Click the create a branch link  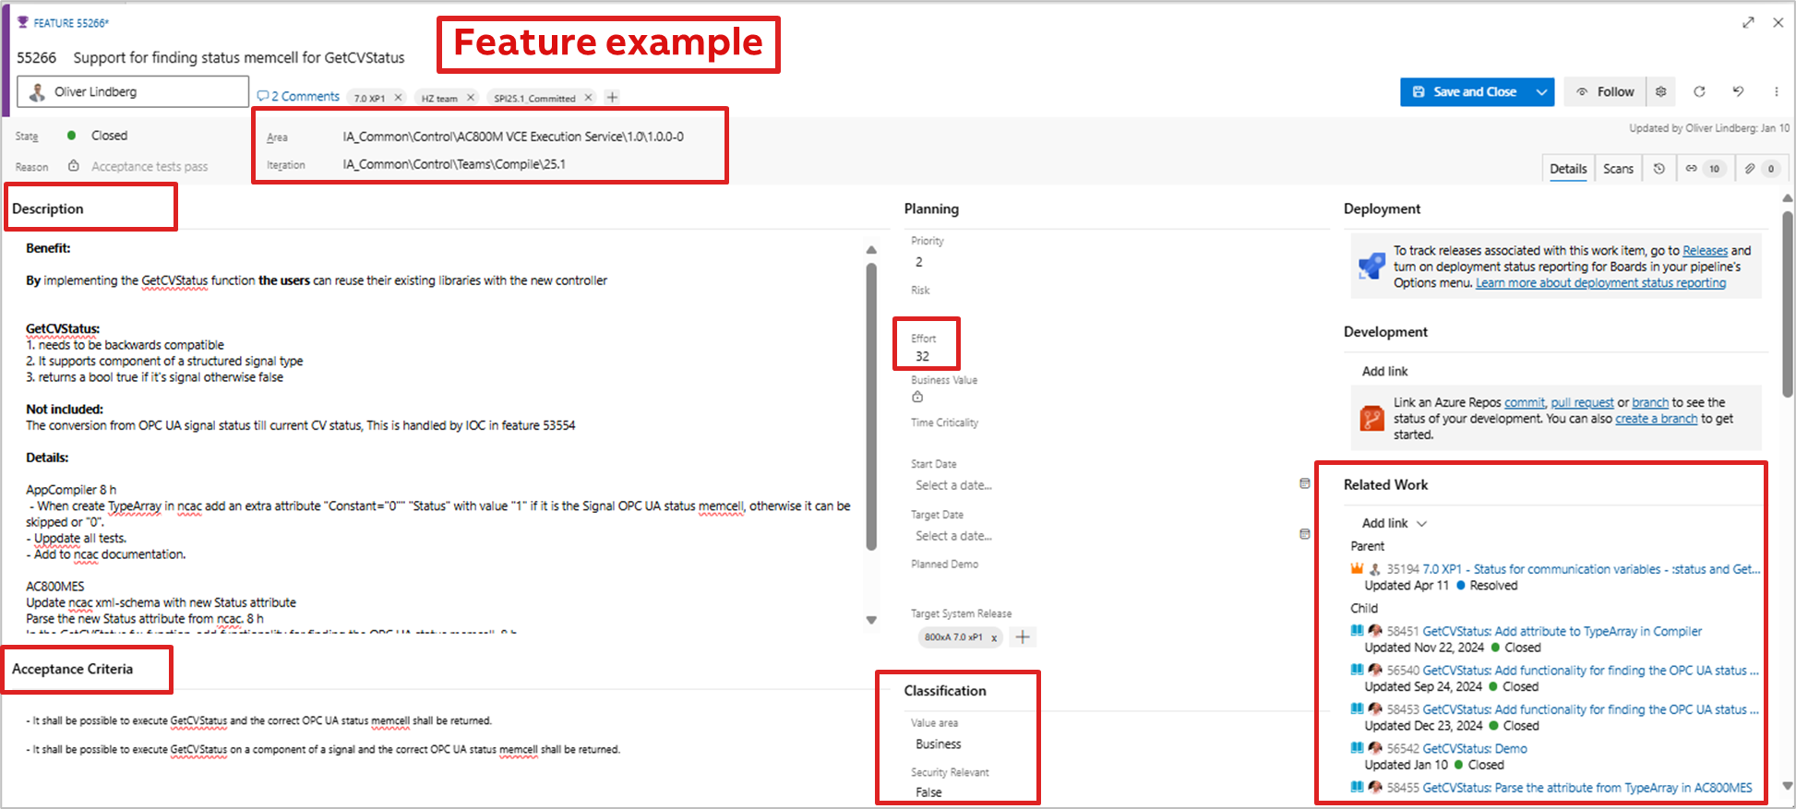click(1656, 419)
